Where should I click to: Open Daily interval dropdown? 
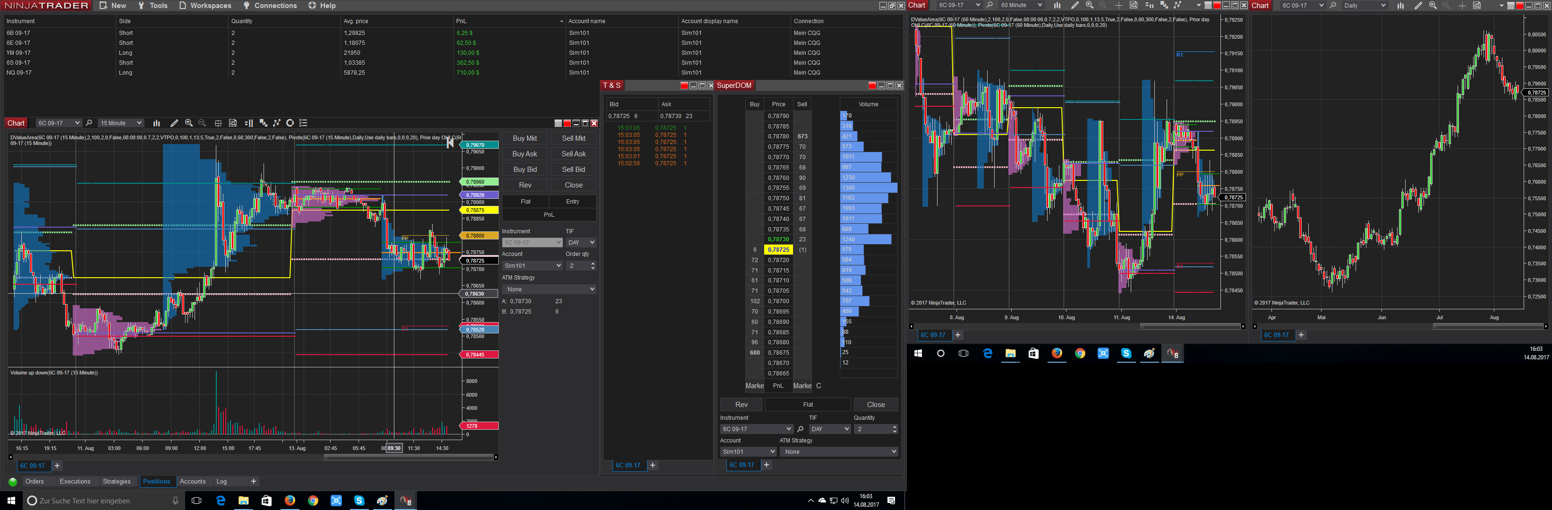[x=1364, y=5]
